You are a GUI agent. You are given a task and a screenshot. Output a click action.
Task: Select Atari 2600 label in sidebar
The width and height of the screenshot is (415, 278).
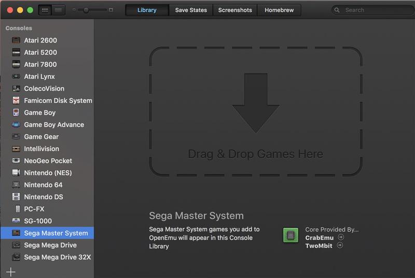coord(40,40)
